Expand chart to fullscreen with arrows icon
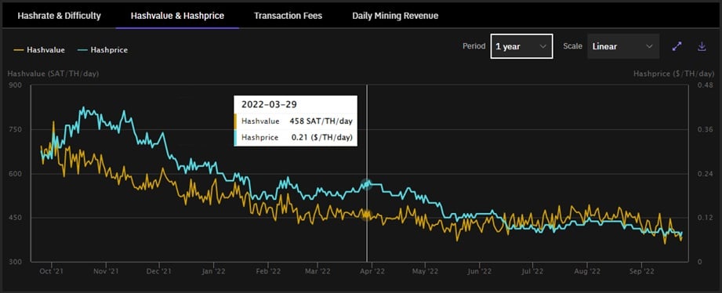 [677, 46]
